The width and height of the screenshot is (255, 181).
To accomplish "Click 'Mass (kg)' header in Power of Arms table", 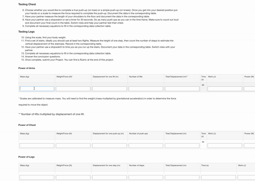I will tap(25, 76).
